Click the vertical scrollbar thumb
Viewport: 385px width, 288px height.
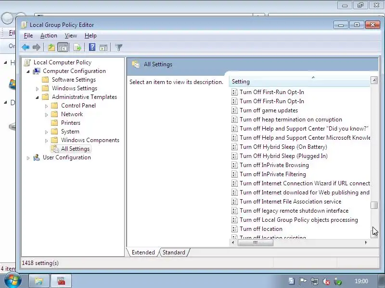point(374,205)
